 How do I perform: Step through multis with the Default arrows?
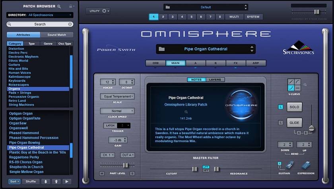click(x=246, y=7)
